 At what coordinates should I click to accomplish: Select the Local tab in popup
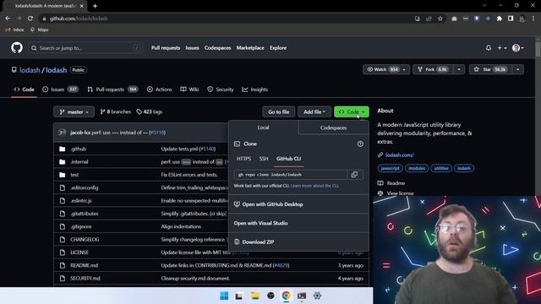pyautogui.click(x=263, y=128)
